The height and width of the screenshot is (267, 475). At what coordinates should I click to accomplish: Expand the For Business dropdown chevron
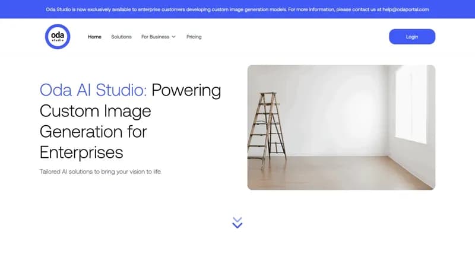[x=173, y=37]
